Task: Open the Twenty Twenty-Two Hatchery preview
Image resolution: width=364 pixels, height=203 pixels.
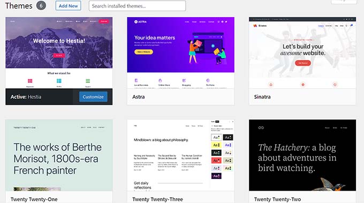Action: pyautogui.click(x=302, y=155)
